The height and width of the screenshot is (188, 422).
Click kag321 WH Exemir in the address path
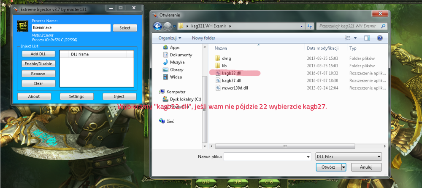pyautogui.click(x=209, y=26)
